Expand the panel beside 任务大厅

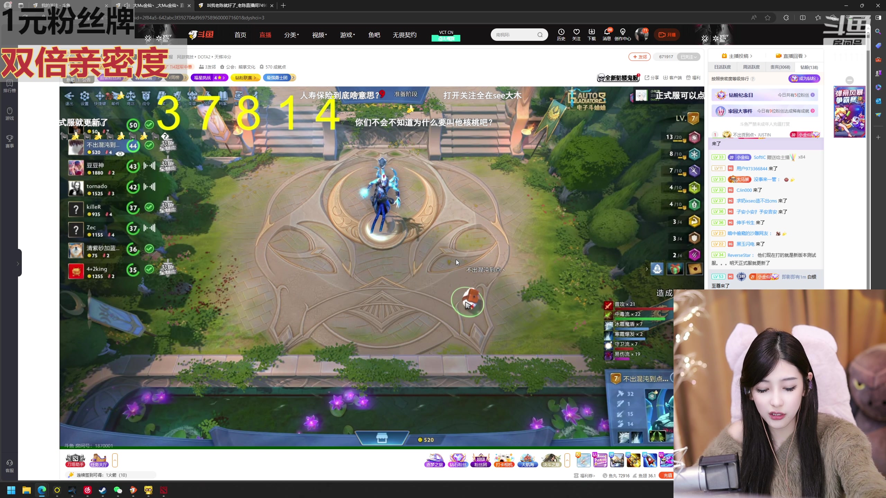pos(115,460)
